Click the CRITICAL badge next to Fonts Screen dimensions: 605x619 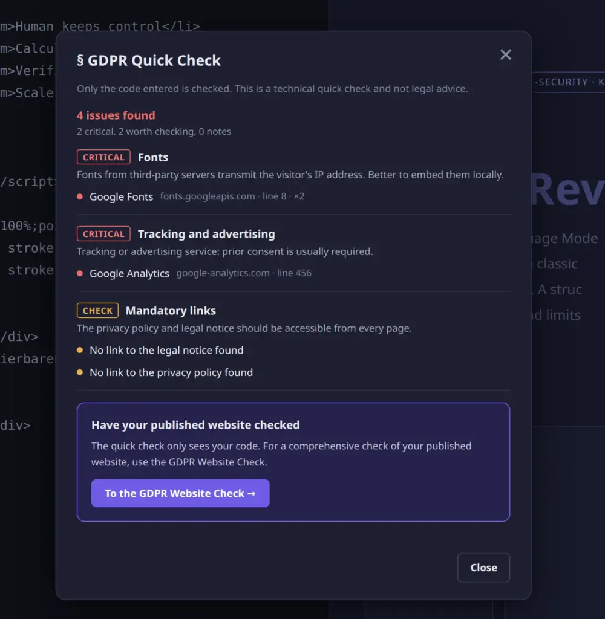(x=103, y=157)
